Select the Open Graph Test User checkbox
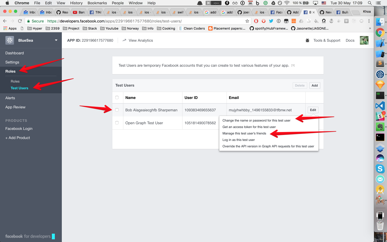Screen dimensions: 387x242 pos(117,123)
